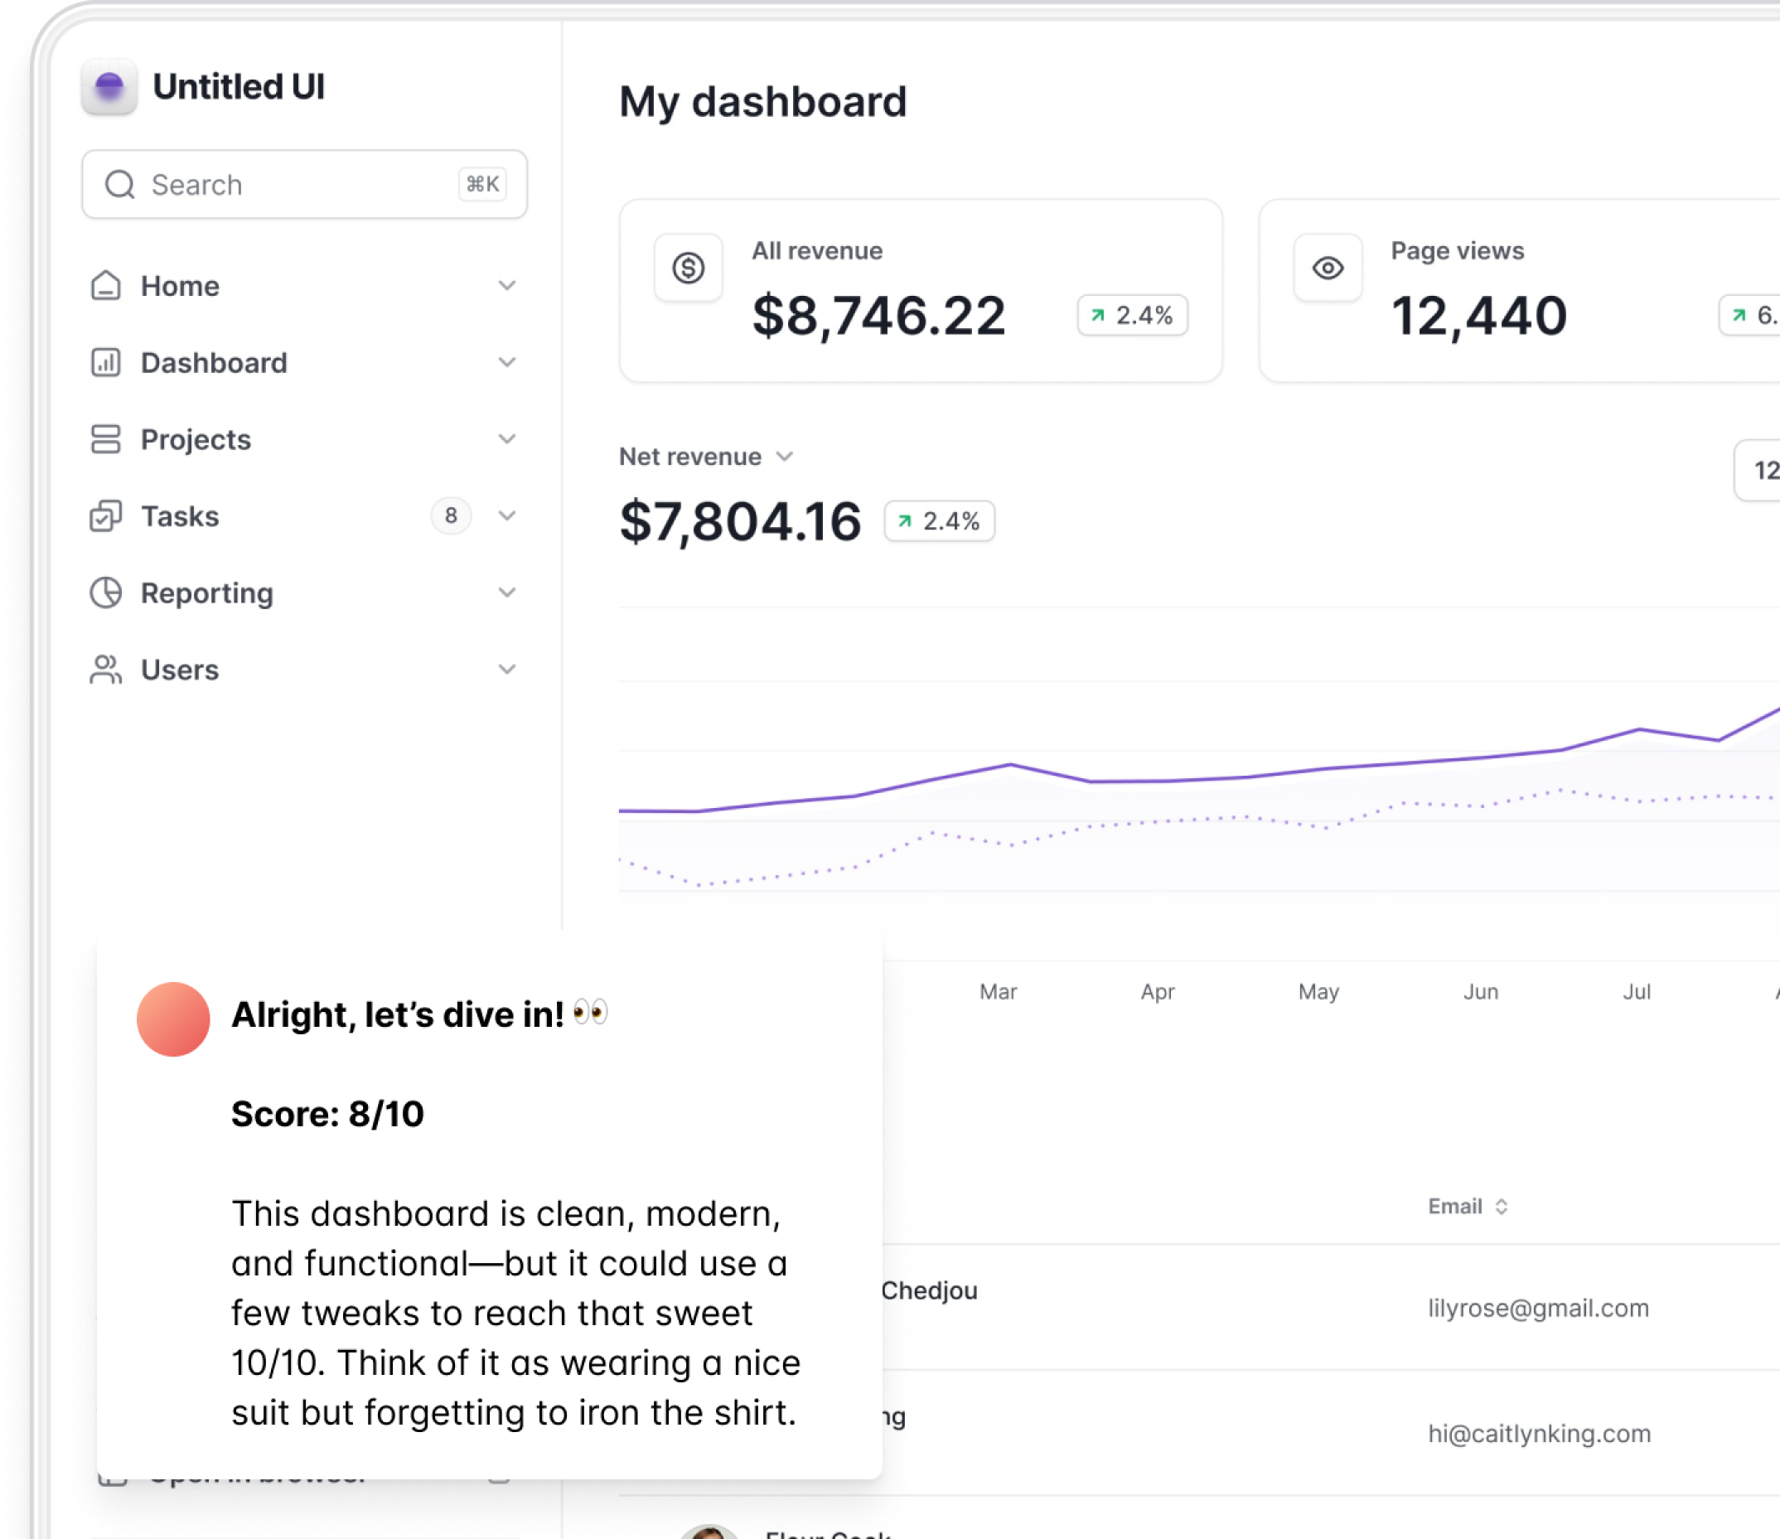This screenshot has height=1539, width=1780.
Task: Expand the Home menu chevron
Action: [x=507, y=285]
